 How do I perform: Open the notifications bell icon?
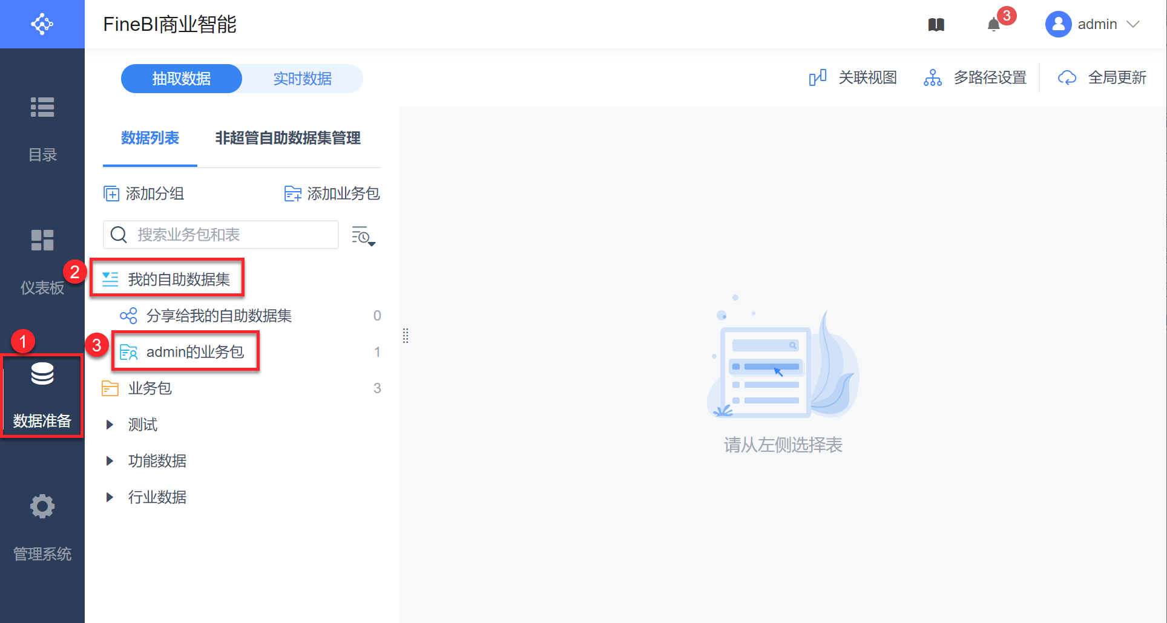point(994,25)
